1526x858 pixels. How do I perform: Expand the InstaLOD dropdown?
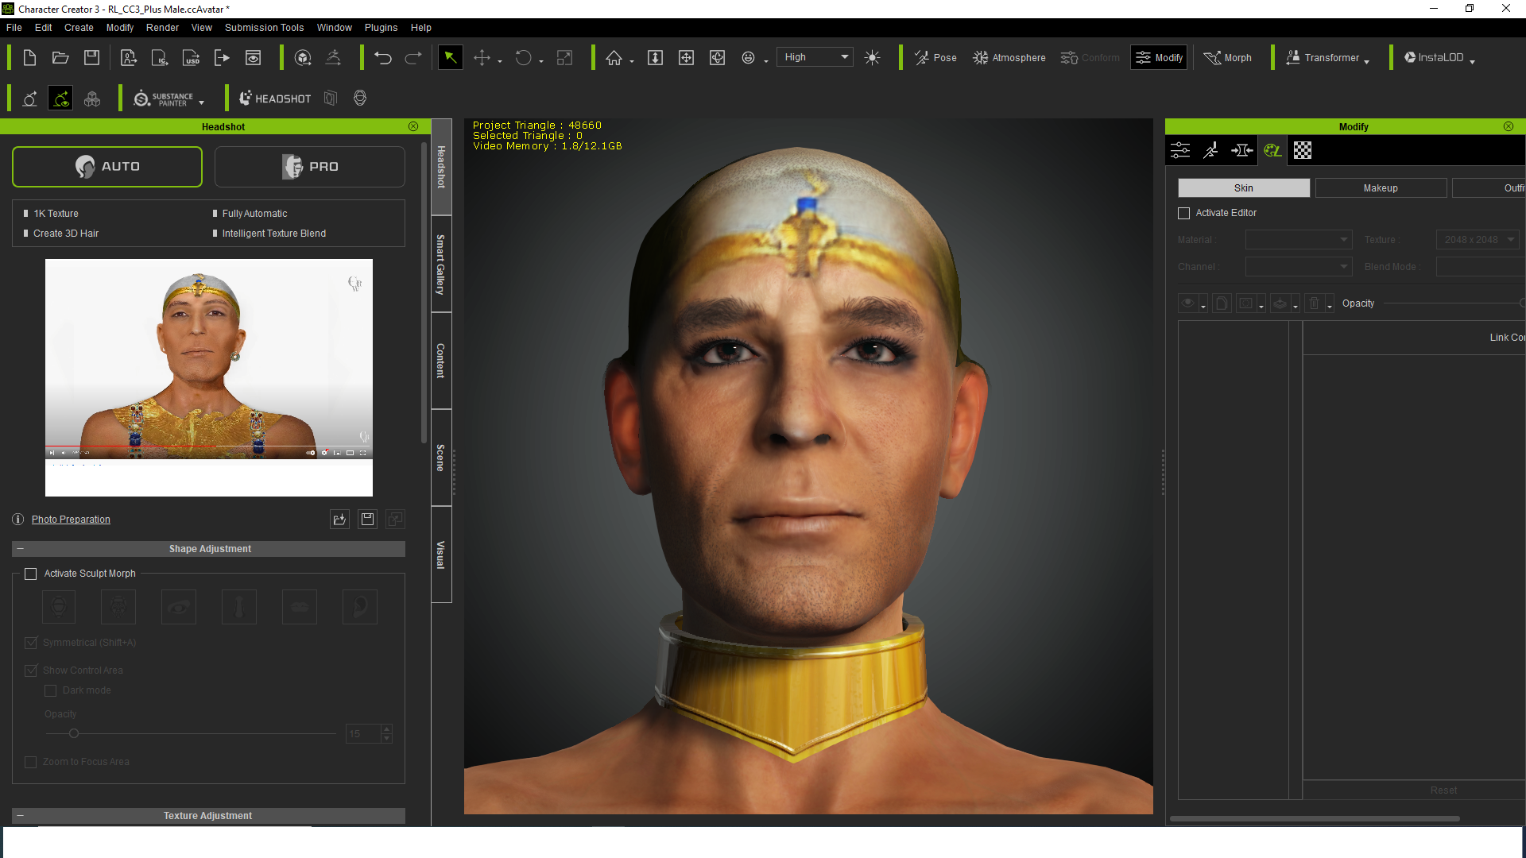click(1472, 60)
